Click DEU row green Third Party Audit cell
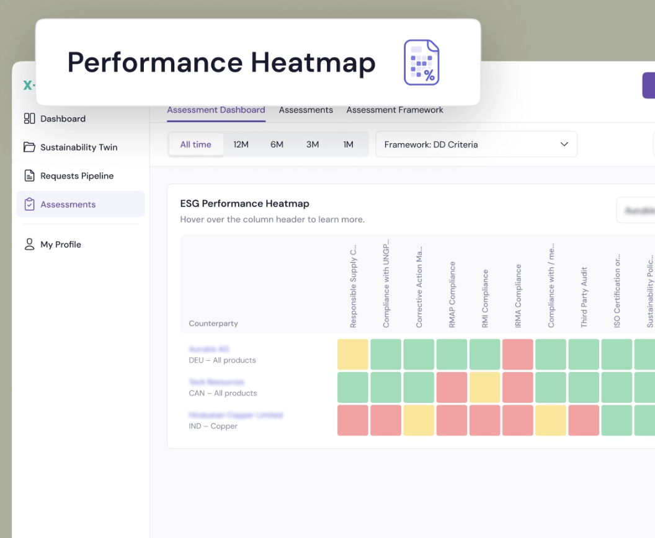 (x=584, y=355)
